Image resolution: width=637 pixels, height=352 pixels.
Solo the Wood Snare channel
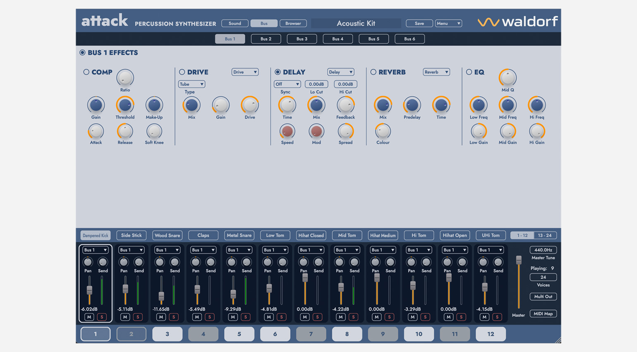[174, 317]
